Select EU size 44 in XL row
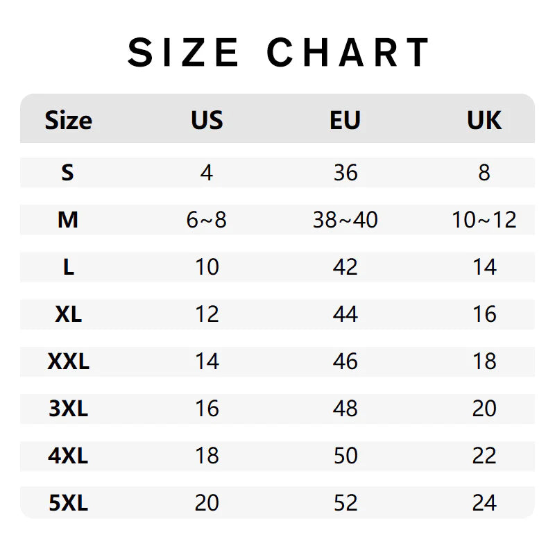This screenshot has width=555, height=555. click(345, 314)
